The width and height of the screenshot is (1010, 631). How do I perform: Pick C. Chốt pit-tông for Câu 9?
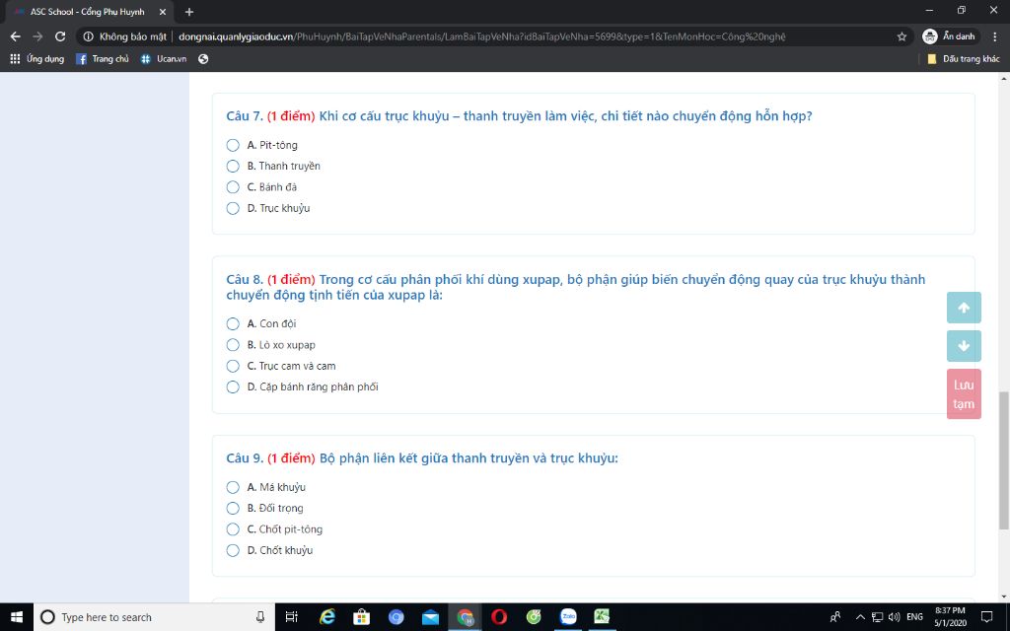(x=233, y=529)
